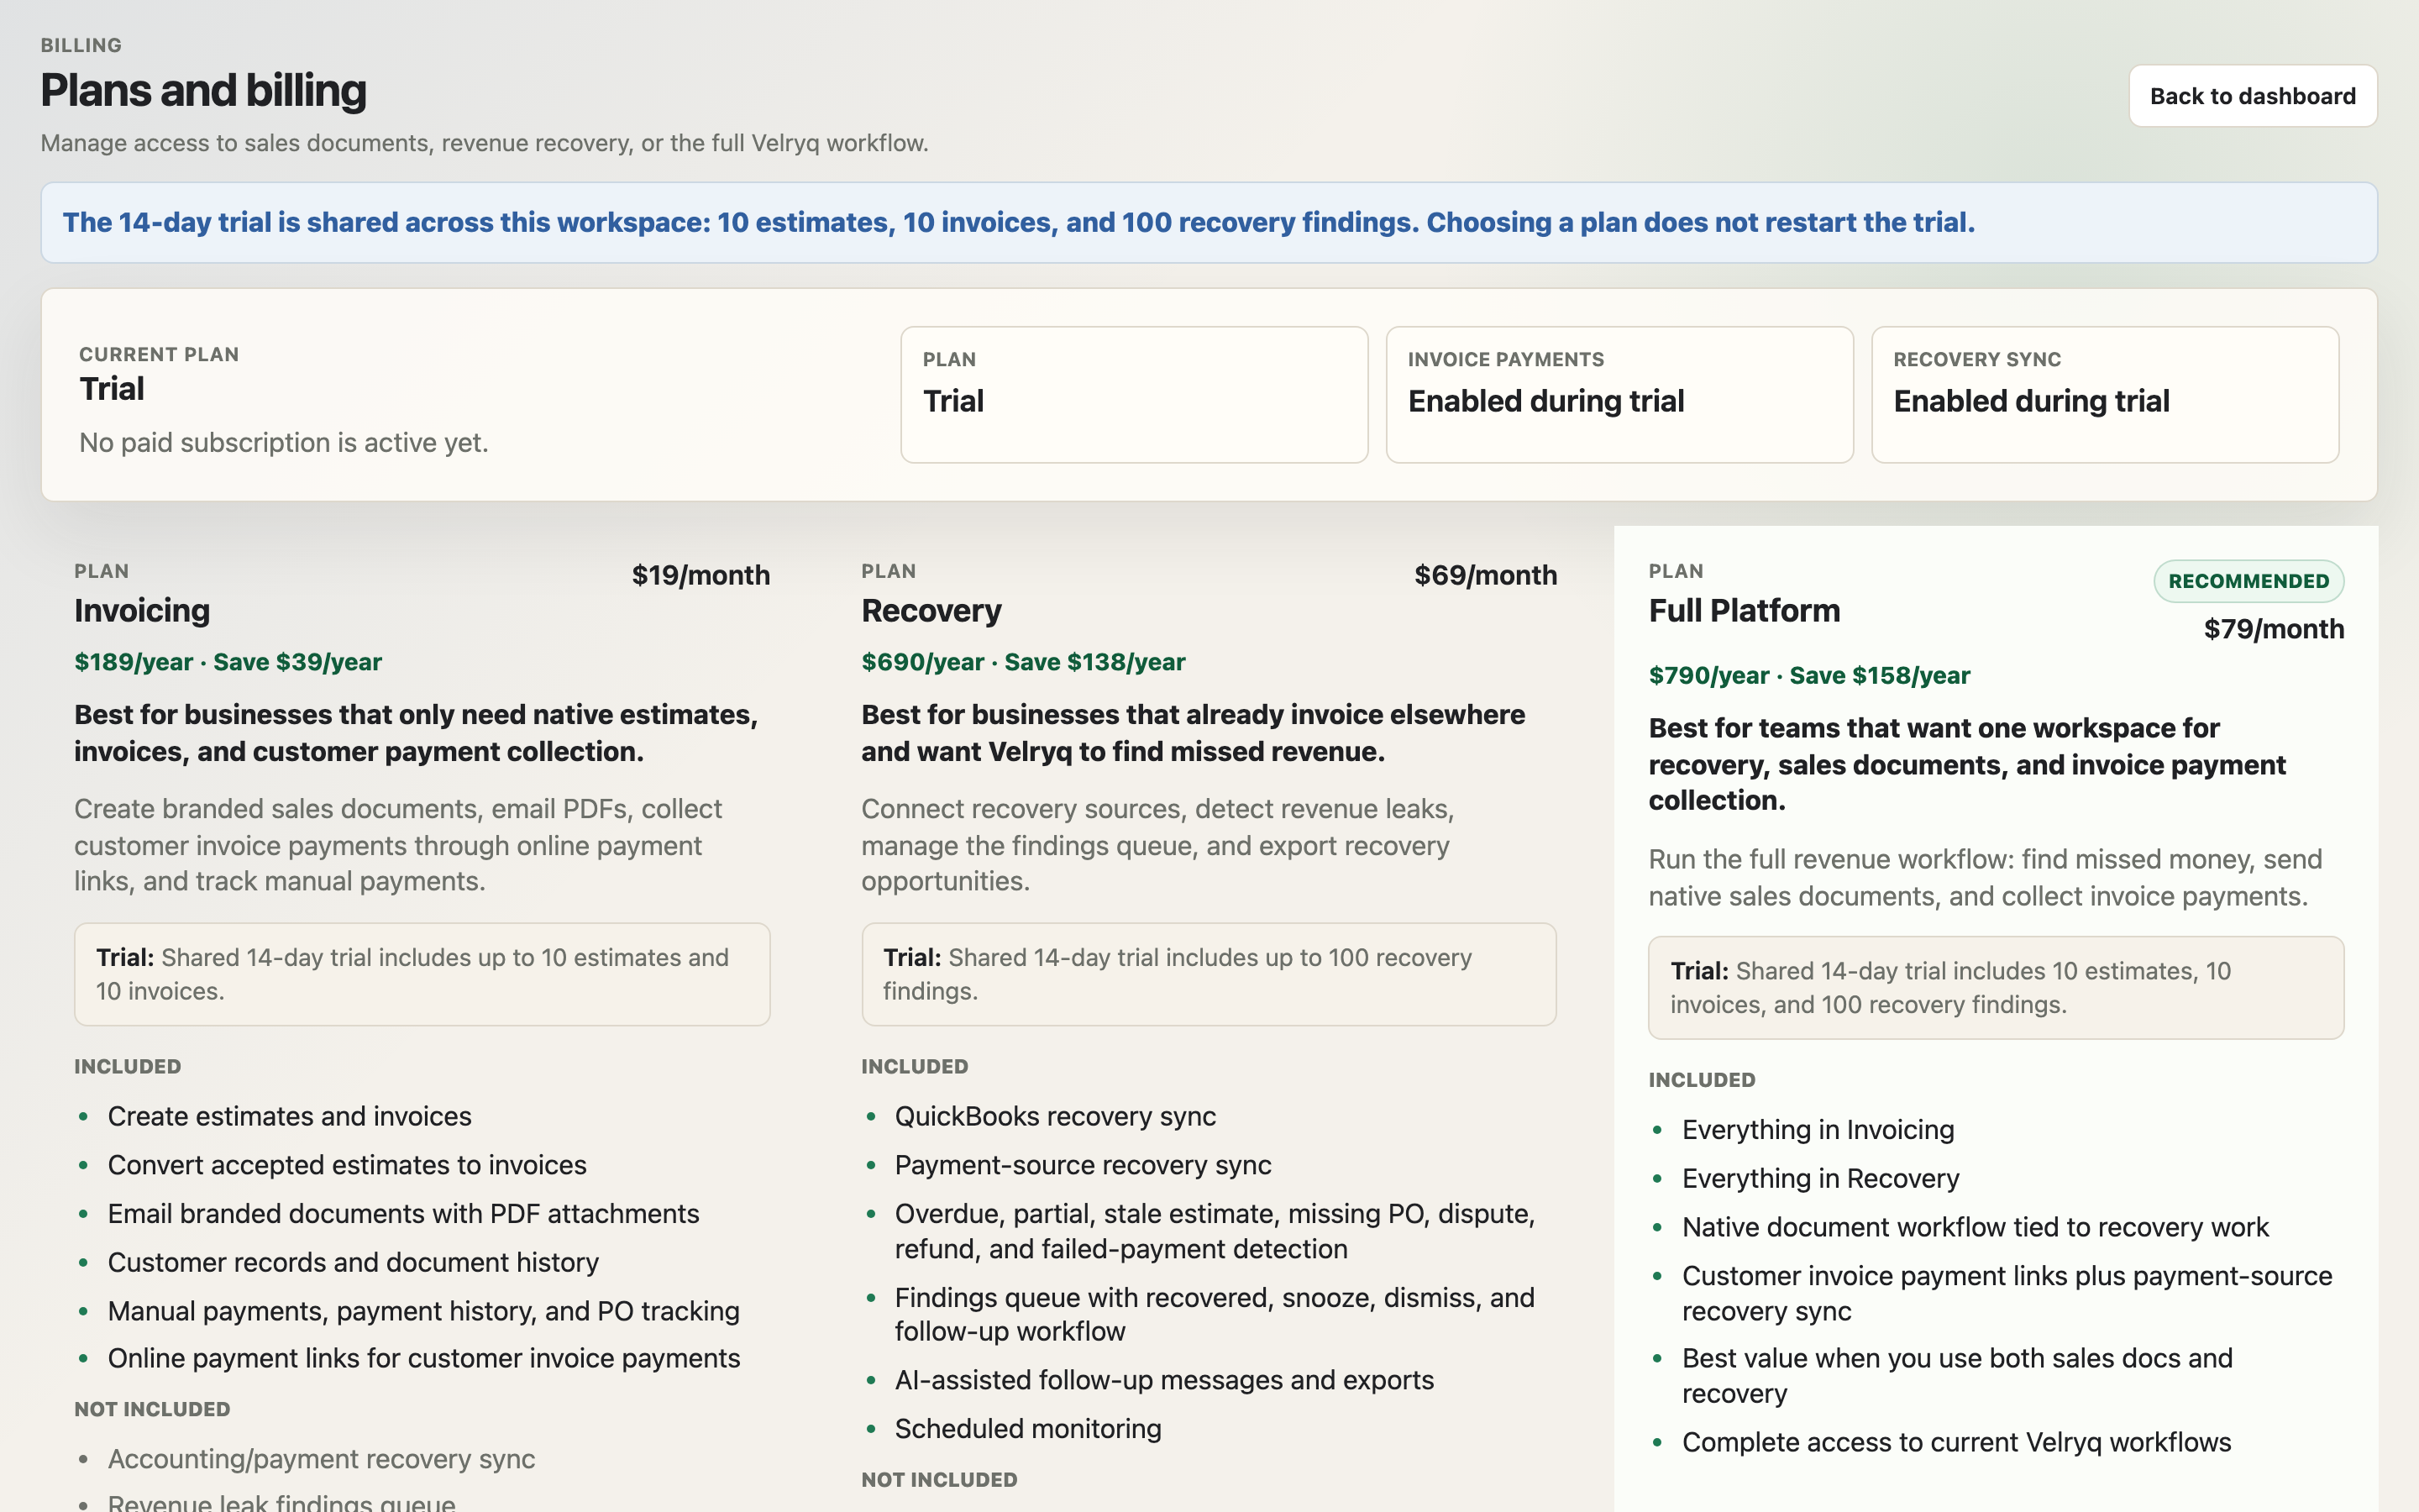Click Recovery plan NOT INCLUDED heading

(940, 1479)
